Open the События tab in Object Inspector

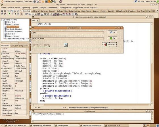pyautogui.click(x=14, y=46)
